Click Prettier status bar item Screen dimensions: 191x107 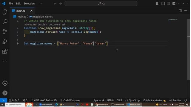click(175, 100)
